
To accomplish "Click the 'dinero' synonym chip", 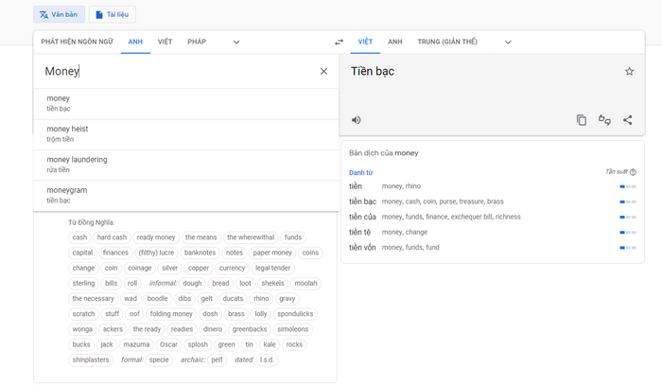I will coord(213,329).
